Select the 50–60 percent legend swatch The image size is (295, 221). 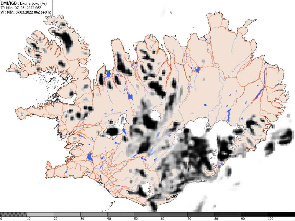click(147, 215)
